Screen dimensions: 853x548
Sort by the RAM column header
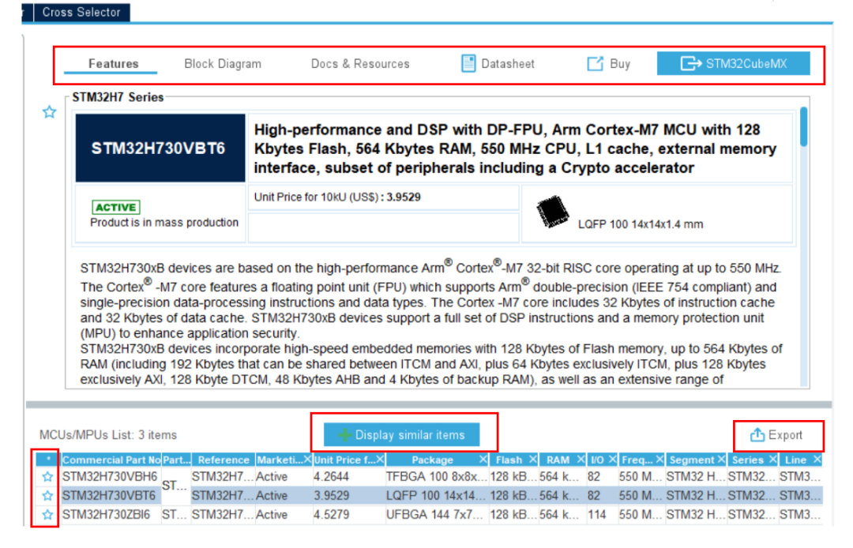[558, 460]
